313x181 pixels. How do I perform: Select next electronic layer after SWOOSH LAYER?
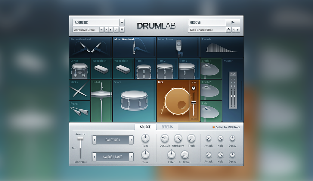click(x=131, y=157)
